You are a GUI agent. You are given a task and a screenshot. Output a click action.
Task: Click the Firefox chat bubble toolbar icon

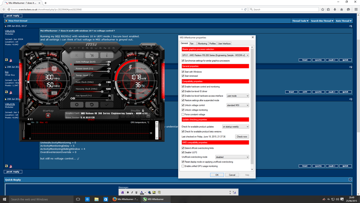pyautogui.click(x=348, y=9)
